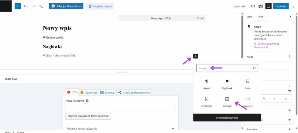Toggle the settings sidebar panel button
Screen dimensions: 298x133
pos(268,6)
